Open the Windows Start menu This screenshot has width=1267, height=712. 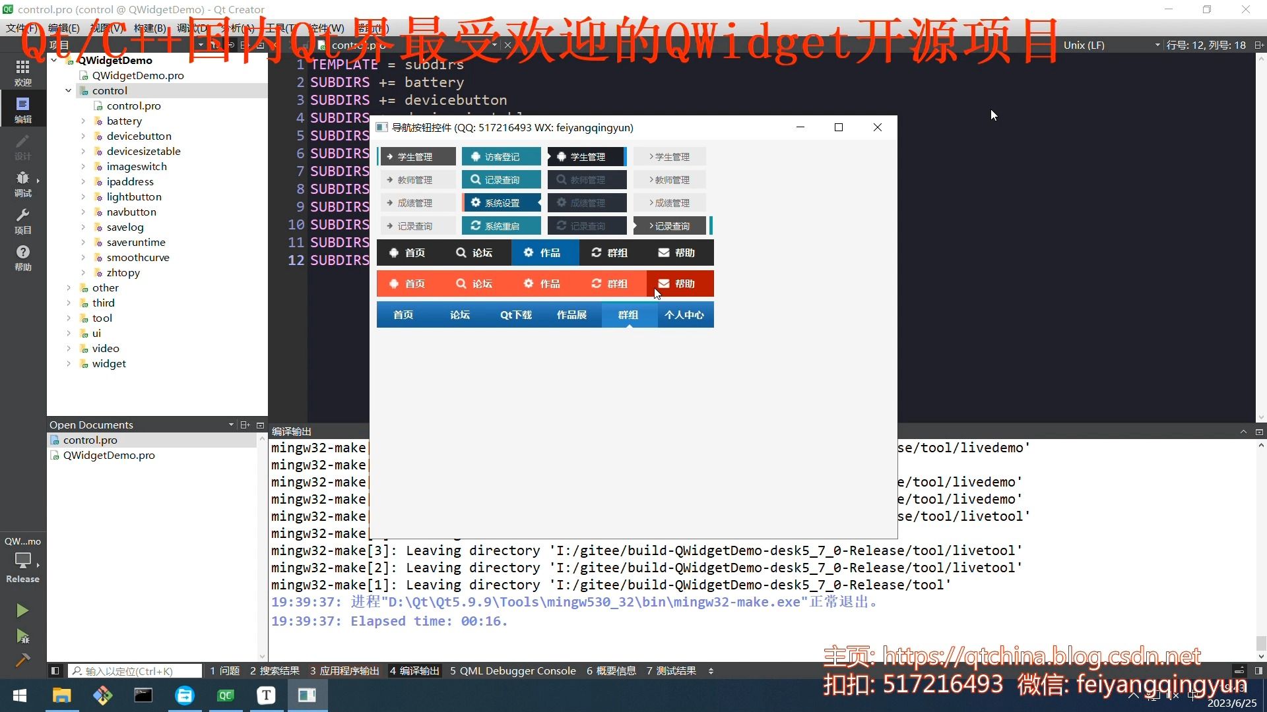tap(20, 696)
